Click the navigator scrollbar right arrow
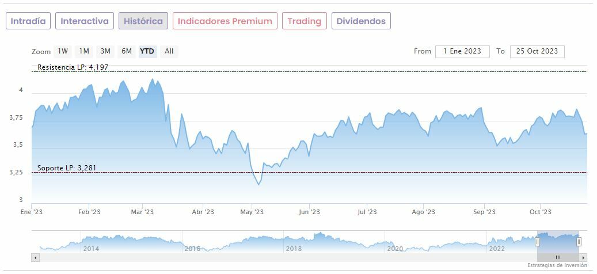Viewport: 597px width, 274px height. click(x=583, y=257)
